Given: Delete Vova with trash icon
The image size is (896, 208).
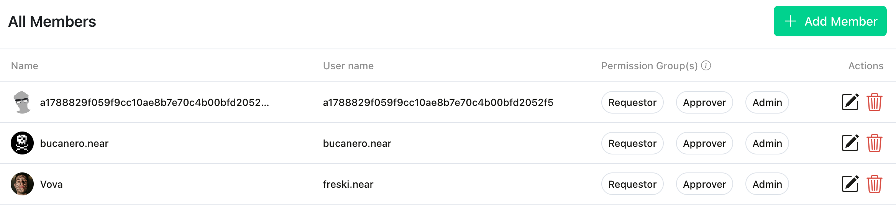Looking at the screenshot, I should coord(875,184).
